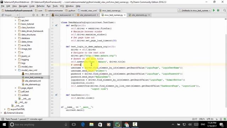Click the read-only lock icon in status bar
The image size is (227, 128).
pos(217,119)
